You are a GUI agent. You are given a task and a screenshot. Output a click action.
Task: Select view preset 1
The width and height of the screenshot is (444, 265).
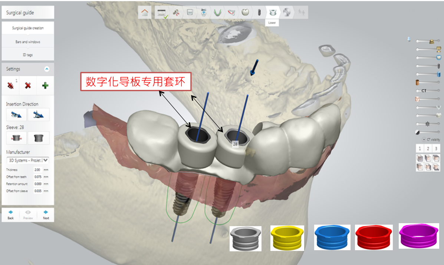click(x=420, y=148)
